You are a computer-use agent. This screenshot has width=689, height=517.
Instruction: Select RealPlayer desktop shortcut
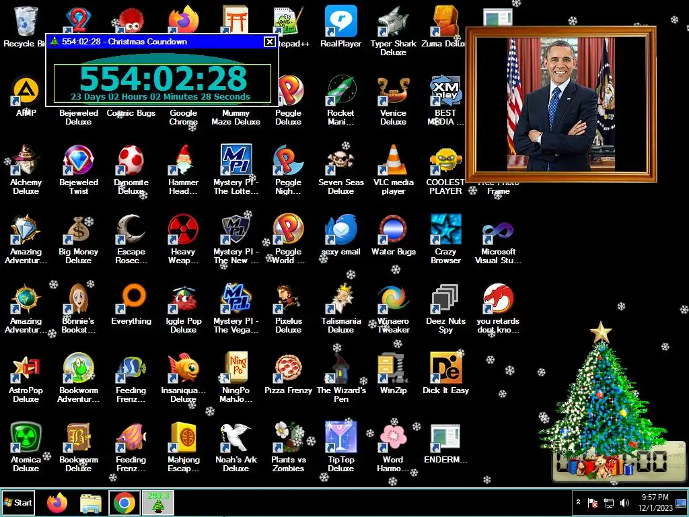point(340,21)
